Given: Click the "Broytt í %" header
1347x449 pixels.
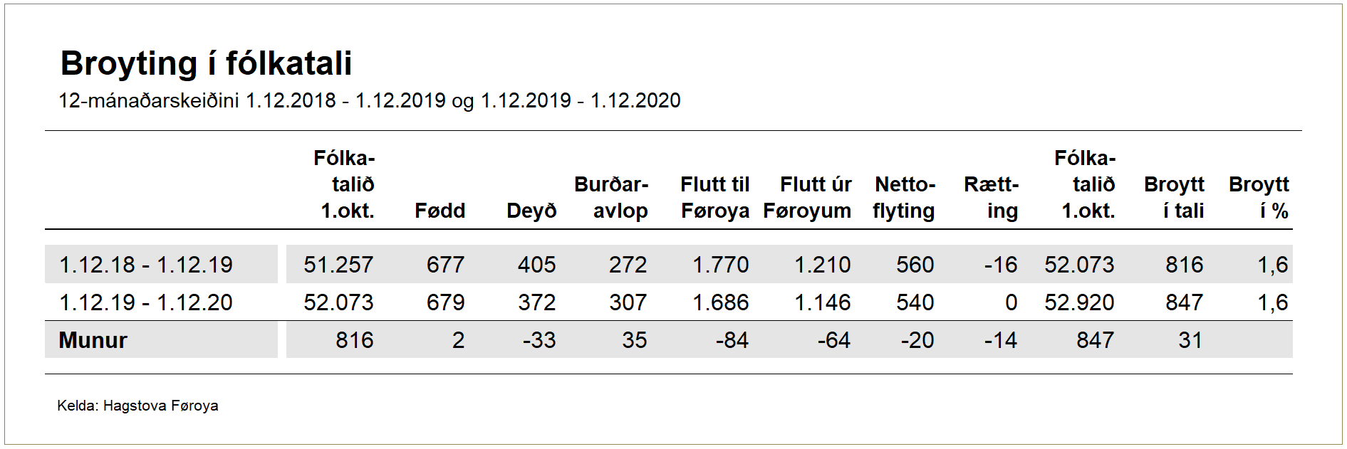Looking at the screenshot, I should [x=1259, y=198].
